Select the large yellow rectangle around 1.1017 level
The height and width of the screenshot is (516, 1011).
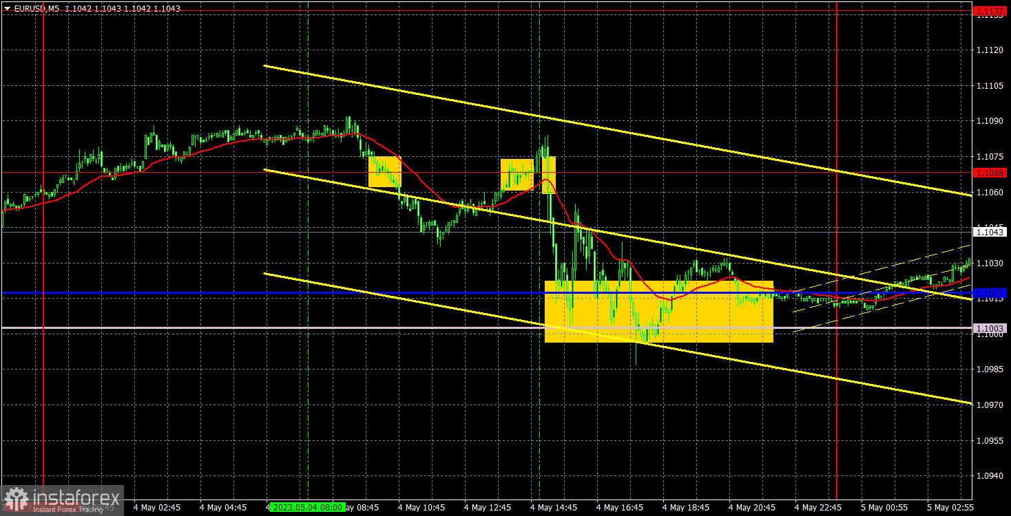(659, 311)
